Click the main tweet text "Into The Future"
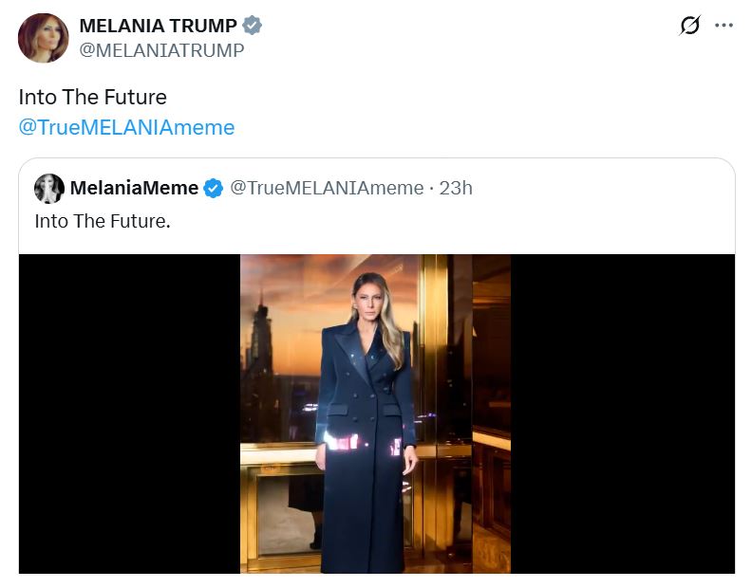The height and width of the screenshot is (588, 752). 92,97
